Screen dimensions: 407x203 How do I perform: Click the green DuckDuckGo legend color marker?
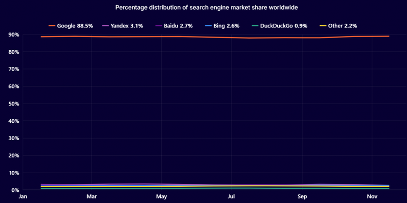(256, 26)
